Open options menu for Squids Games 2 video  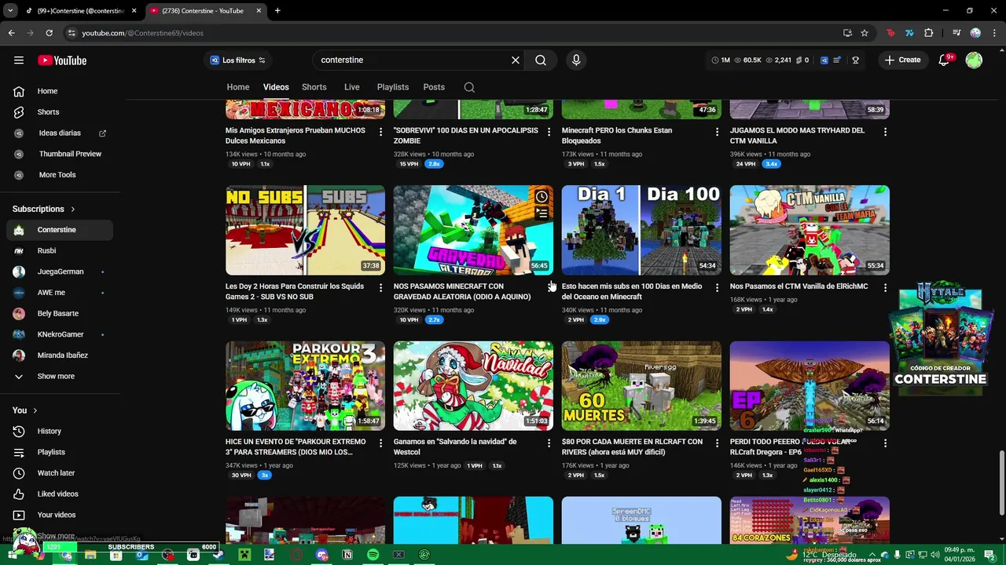(x=380, y=288)
